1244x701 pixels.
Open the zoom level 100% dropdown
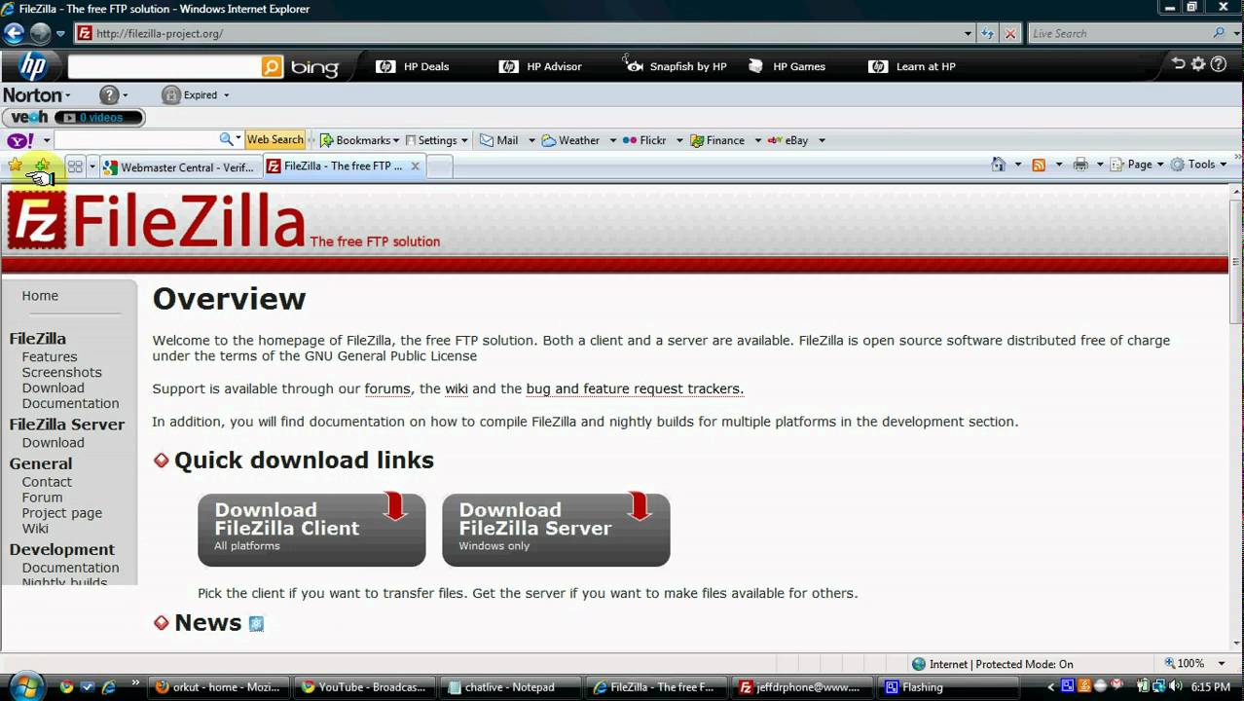coord(1222,664)
